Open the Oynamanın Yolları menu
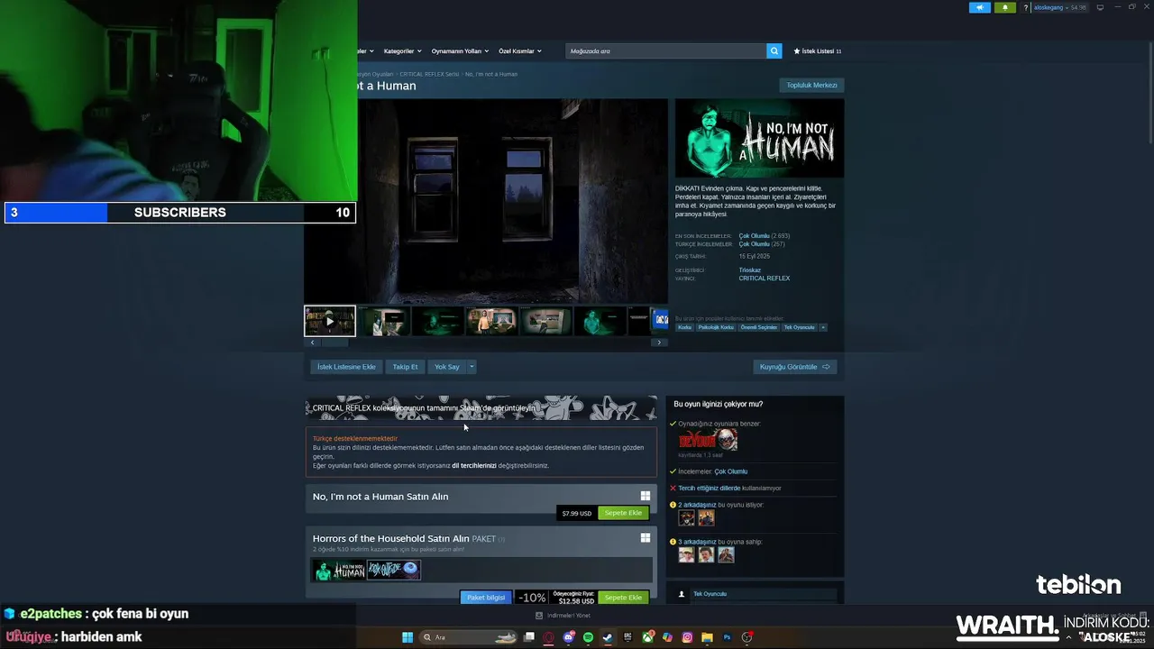The image size is (1154, 649). (459, 51)
